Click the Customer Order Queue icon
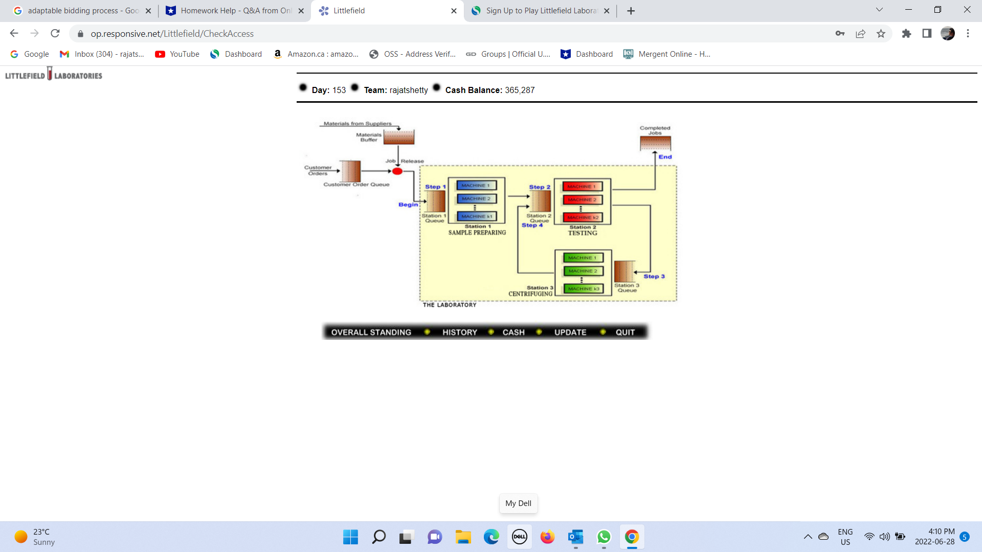The image size is (982, 552). click(x=351, y=171)
